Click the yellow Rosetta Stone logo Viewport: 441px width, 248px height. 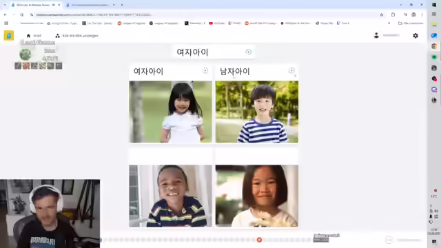(9, 36)
